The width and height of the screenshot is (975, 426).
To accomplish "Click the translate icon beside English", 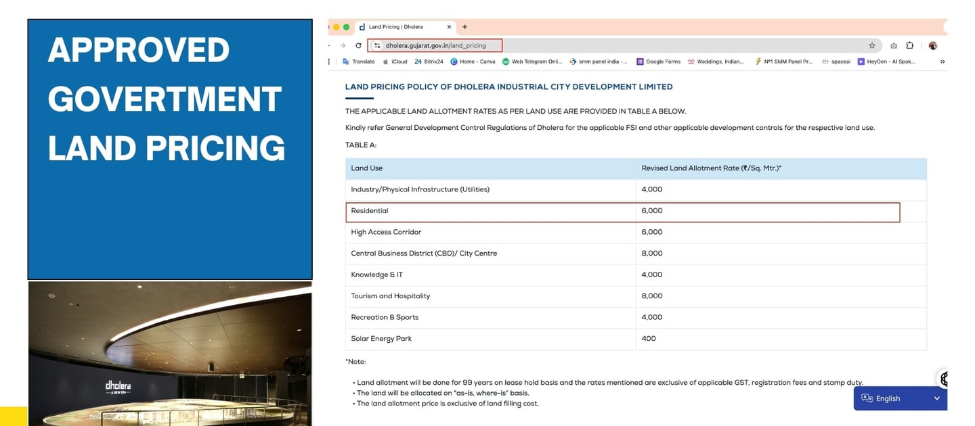I will pos(867,398).
